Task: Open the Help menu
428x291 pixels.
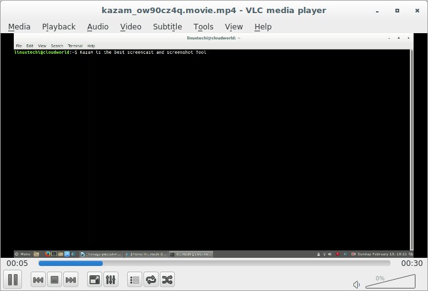Action: (263, 27)
